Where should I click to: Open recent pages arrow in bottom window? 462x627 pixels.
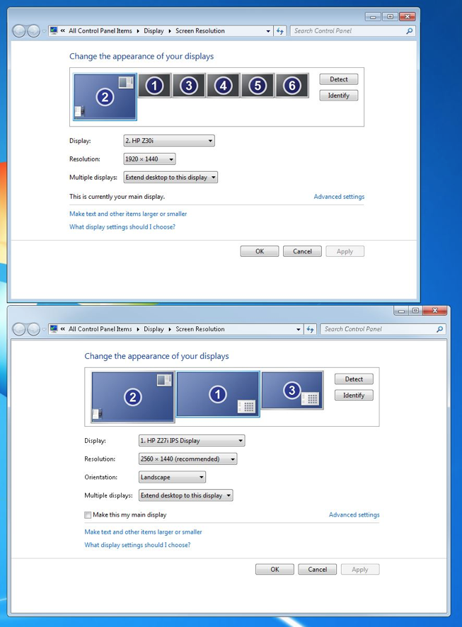[x=44, y=330]
